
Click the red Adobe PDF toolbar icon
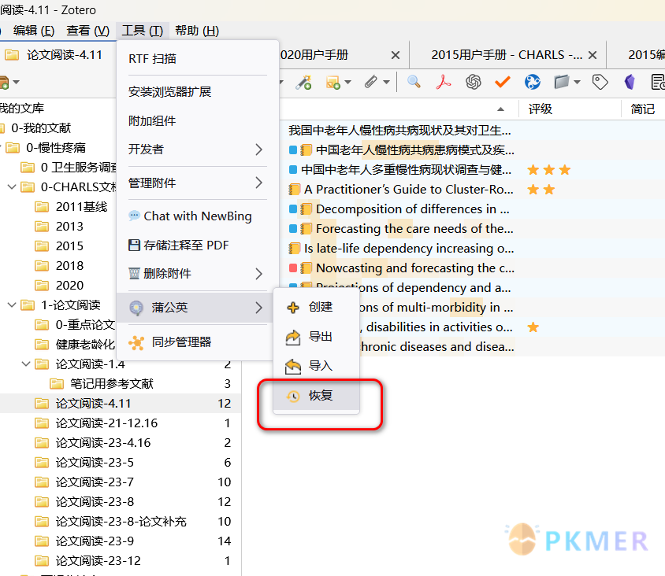pyautogui.click(x=443, y=82)
